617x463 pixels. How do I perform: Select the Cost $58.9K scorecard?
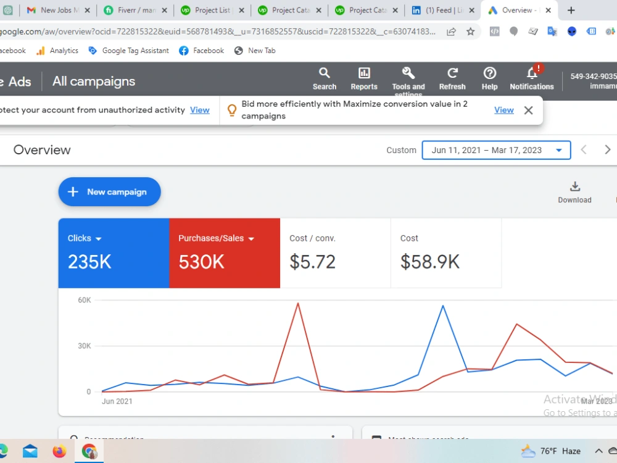446,253
